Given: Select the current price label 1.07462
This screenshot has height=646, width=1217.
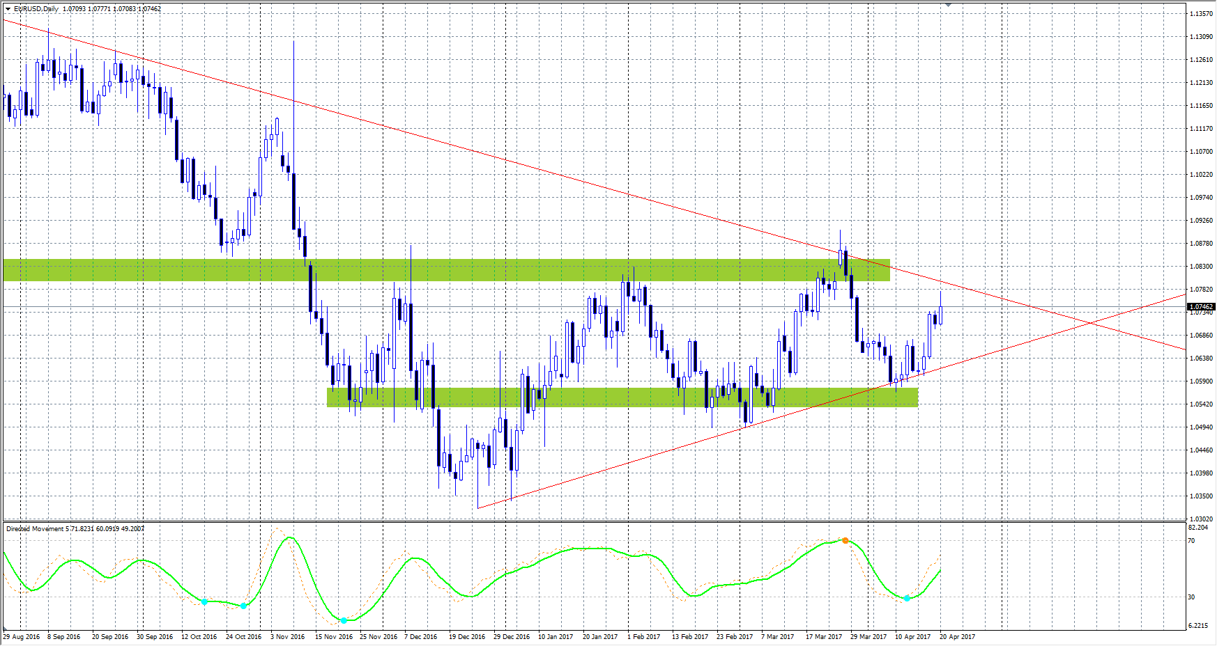Looking at the screenshot, I should click(x=1201, y=307).
